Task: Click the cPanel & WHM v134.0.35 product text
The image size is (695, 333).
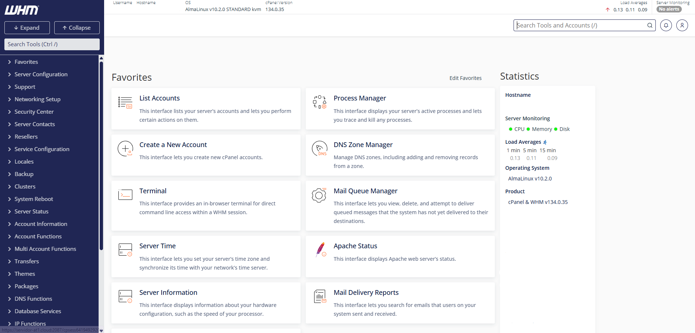Action: coord(538,202)
